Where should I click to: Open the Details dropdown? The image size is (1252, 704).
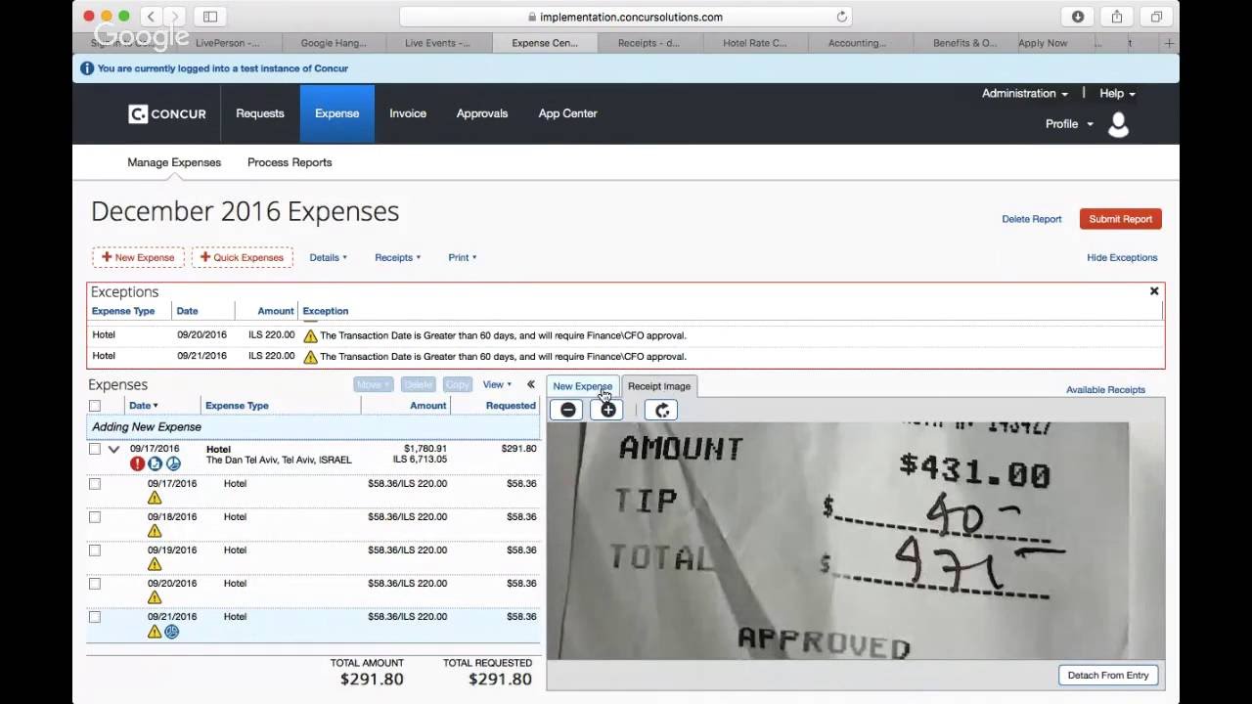coord(328,258)
